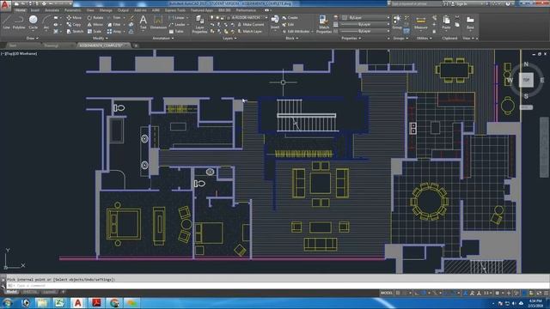The image size is (550, 309).
Task: Select the Circle tool
Action: (33, 22)
